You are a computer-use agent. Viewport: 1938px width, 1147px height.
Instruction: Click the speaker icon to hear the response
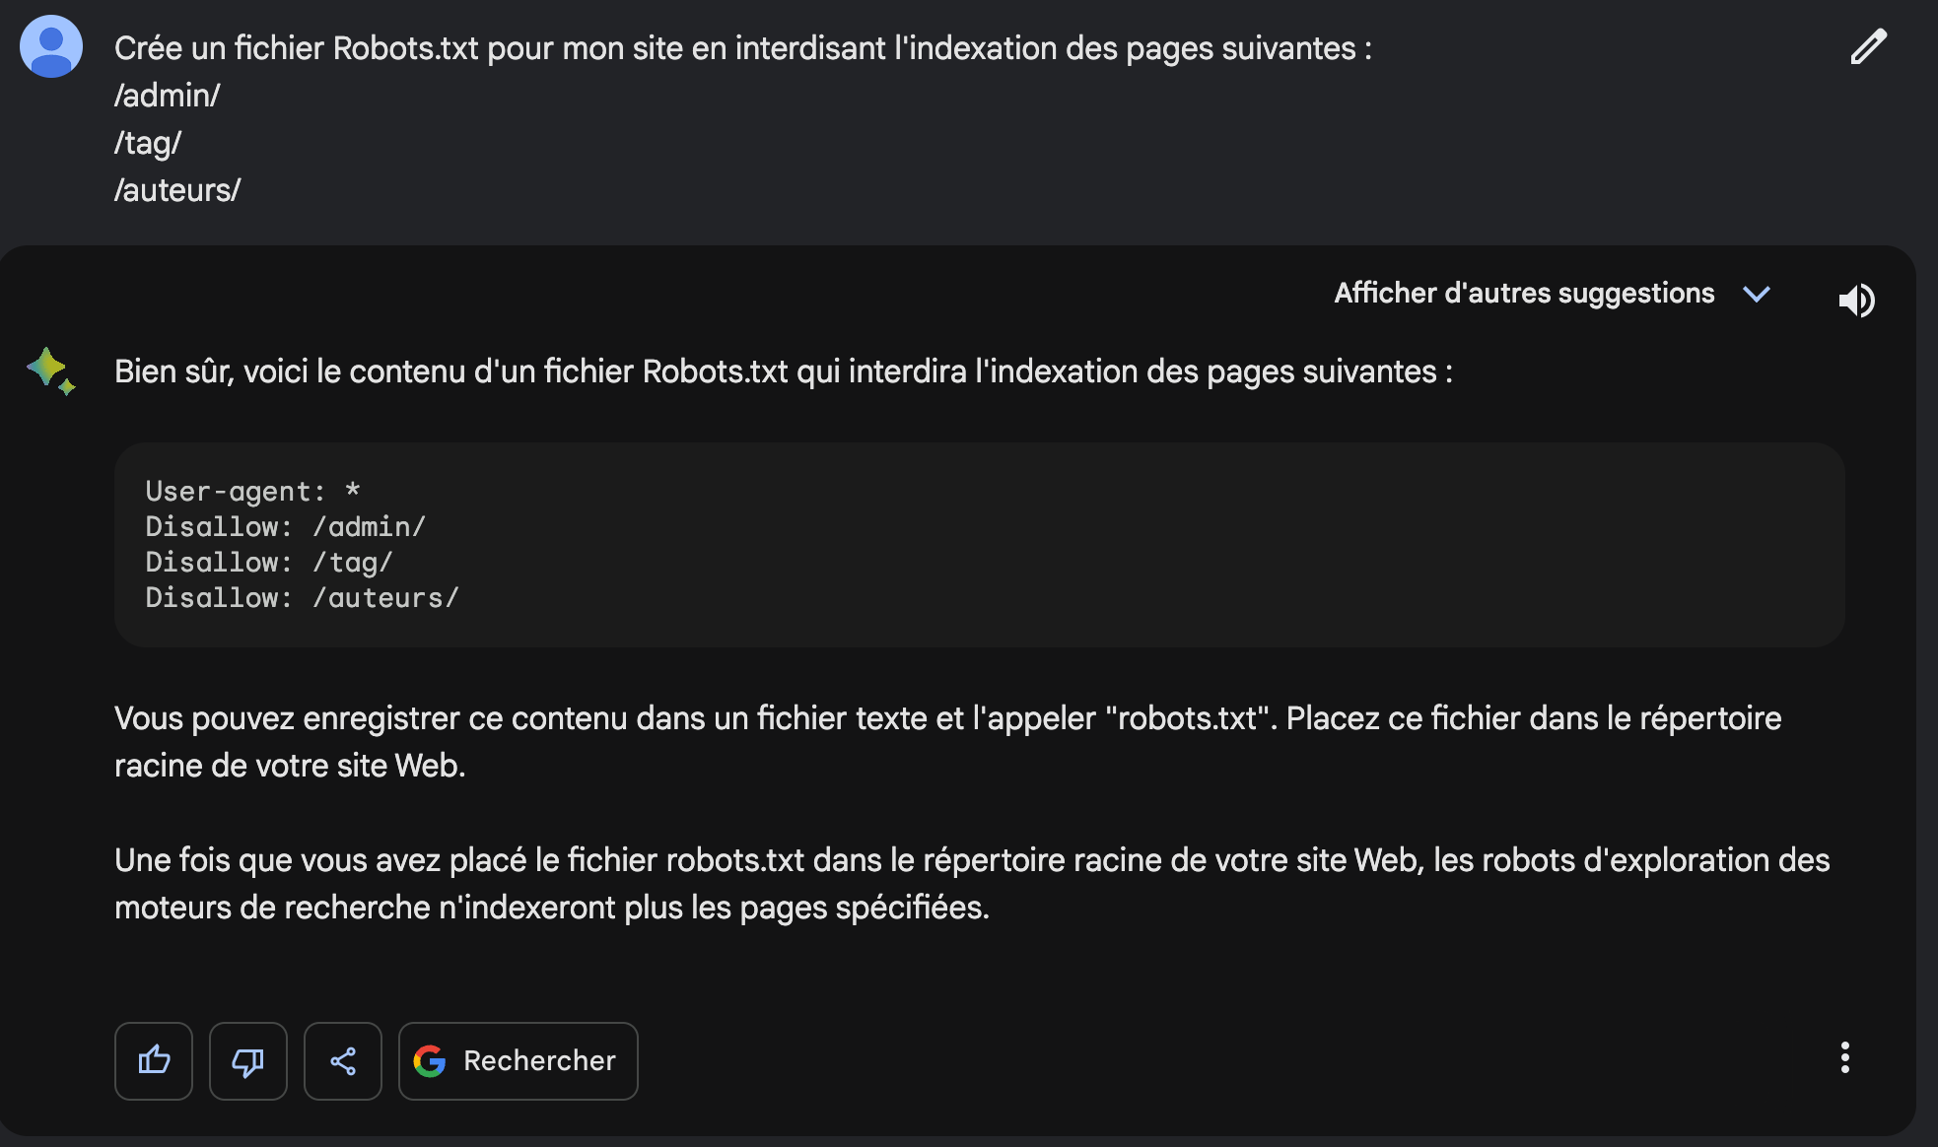1857,301
